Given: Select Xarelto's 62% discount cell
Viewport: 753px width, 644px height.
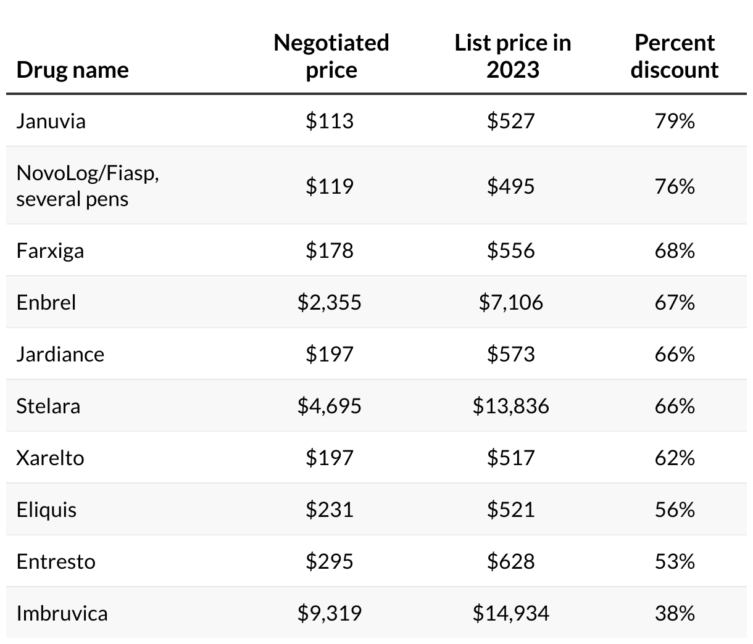Looking at the screenshot, I should click(675, 458).
